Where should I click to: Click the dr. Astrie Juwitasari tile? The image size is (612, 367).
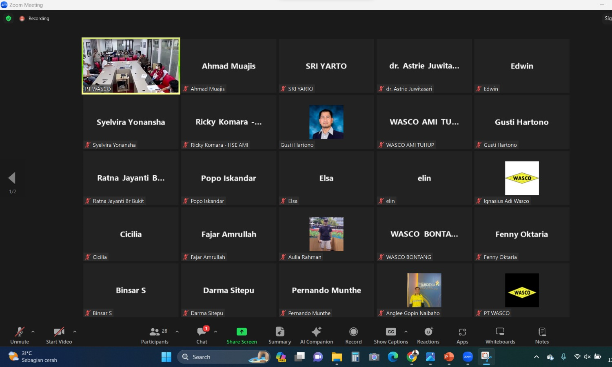[424, 66]
